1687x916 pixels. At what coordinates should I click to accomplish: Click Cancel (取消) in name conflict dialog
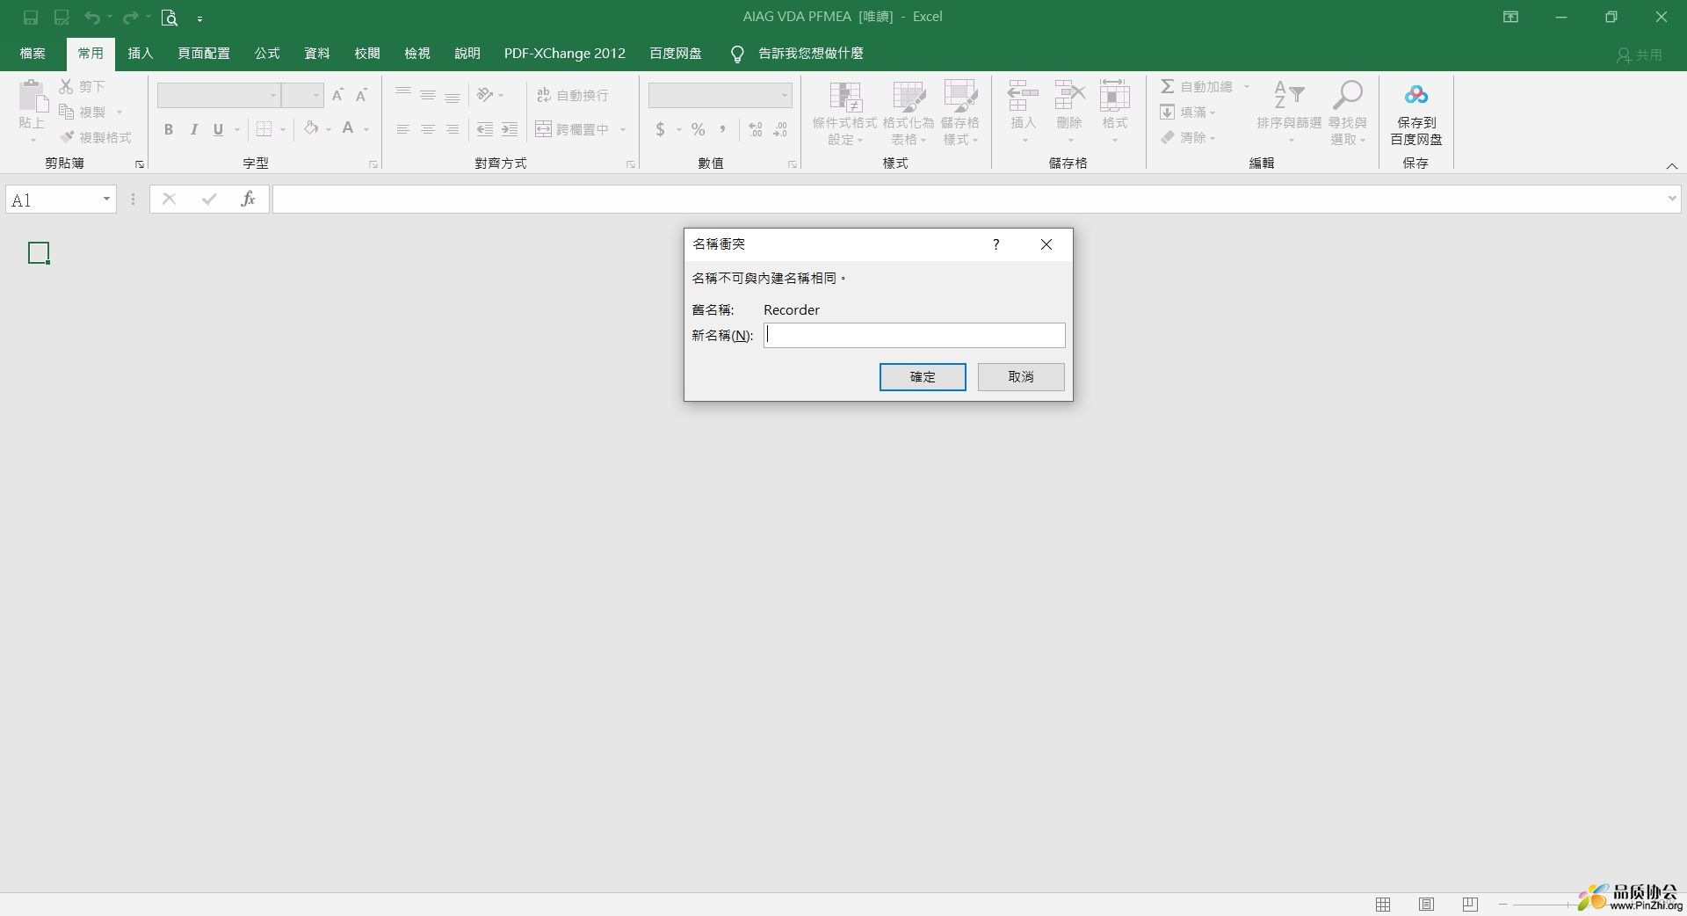[1021, 377]
